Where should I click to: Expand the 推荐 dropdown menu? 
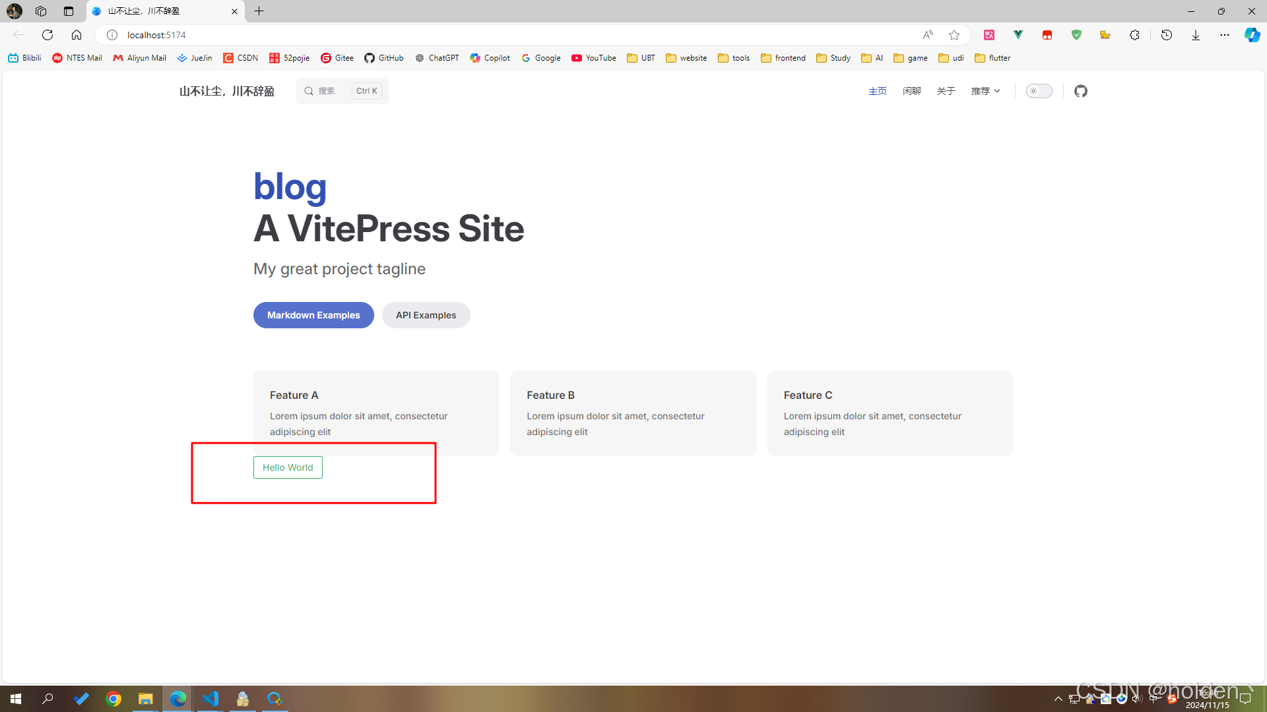[x=984, y=90]
